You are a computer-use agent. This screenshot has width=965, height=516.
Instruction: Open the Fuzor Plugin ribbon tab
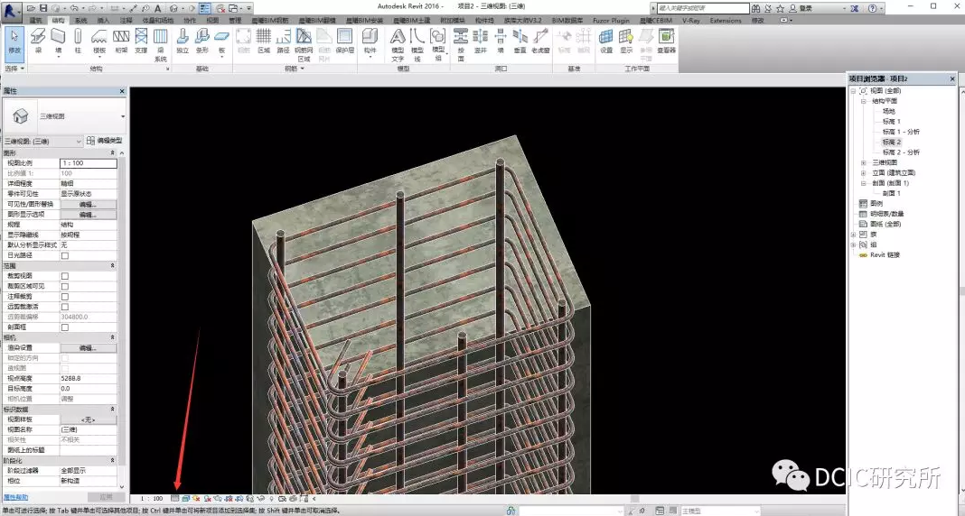coord(611,20)
